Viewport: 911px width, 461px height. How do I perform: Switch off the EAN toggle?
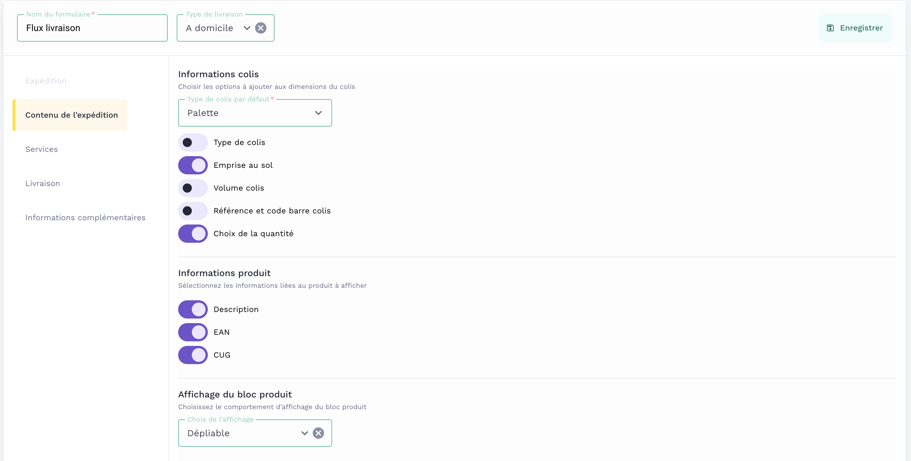pyautogui.click(x=193, y=332)
